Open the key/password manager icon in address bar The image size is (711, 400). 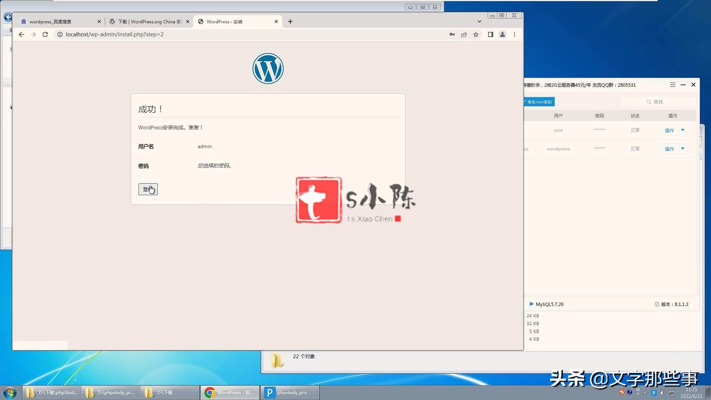452,34
